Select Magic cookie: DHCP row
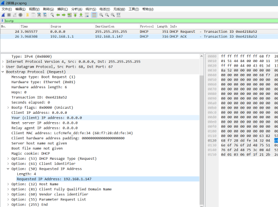Image resolution: width=278 pixels, height=207 pixels. pyautogui.click(x=31, y=154)
